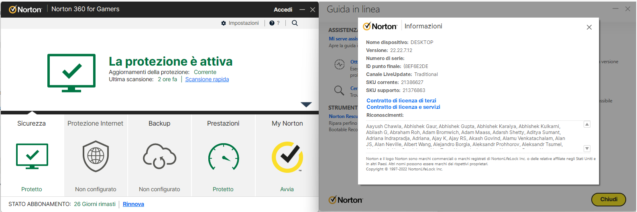Click the magnifier icon in Guida window
Screen dimensions: 637x212
pos(339,90)
